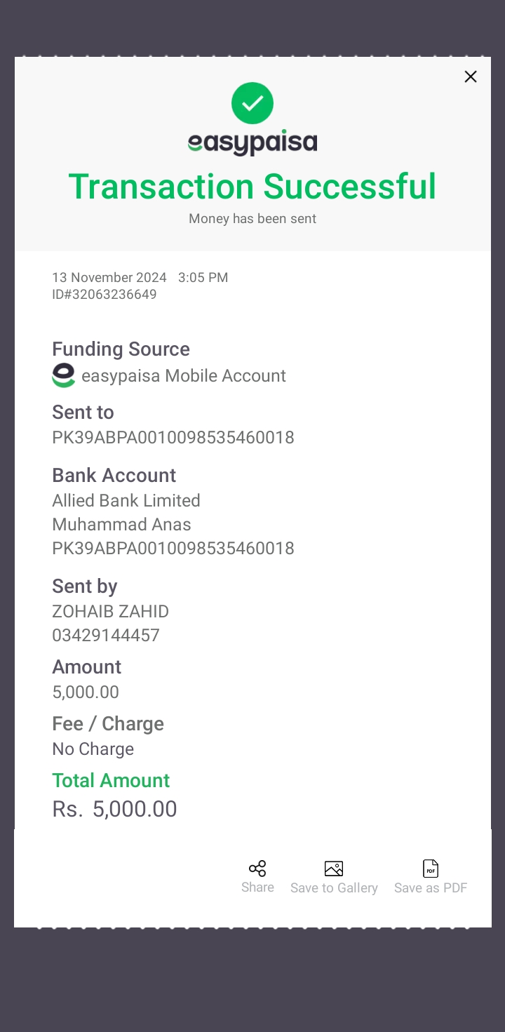Image resolution: width=505 pixels, height=1032 pixels.
Task: Tap the Sent to IBAN number
Action: 173,438
